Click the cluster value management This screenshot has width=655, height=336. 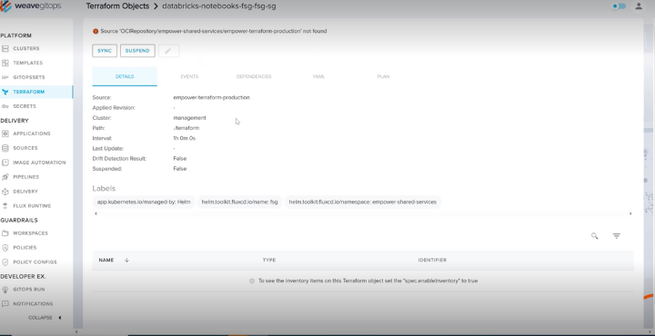pos(189,118)
